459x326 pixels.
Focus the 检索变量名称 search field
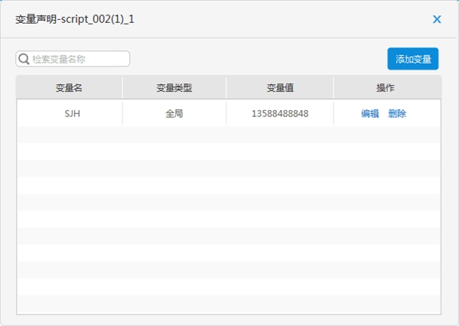78,59
